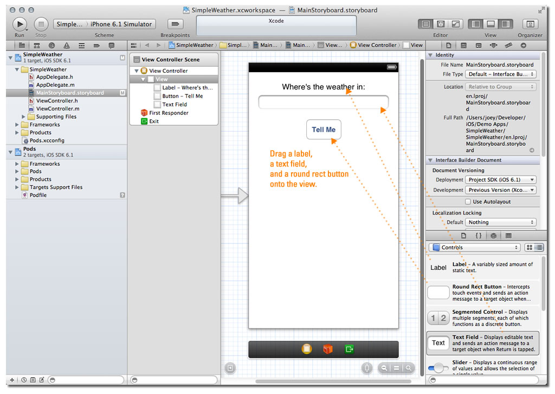The image size is (555, 394).
Task: Expand the Supporting Files folder
Action: pos(23,117)
